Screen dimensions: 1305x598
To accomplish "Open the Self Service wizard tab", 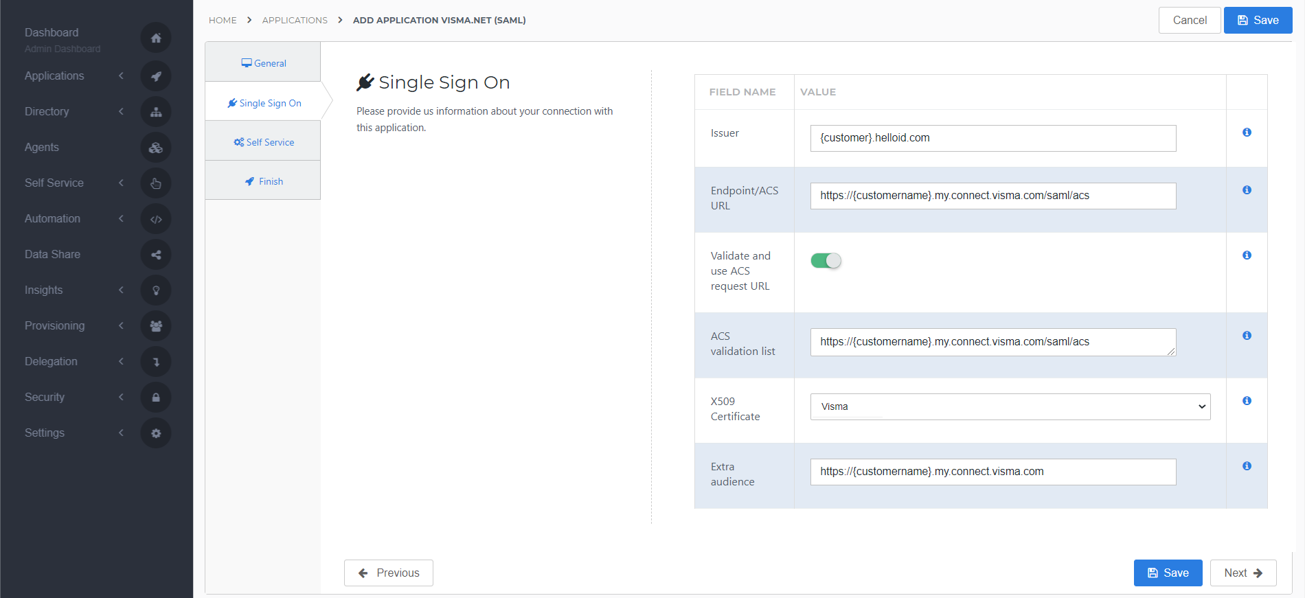I will point(263,142).
